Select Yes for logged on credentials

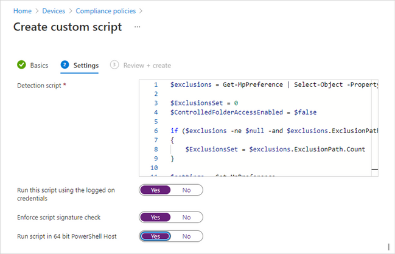(155, 190)
